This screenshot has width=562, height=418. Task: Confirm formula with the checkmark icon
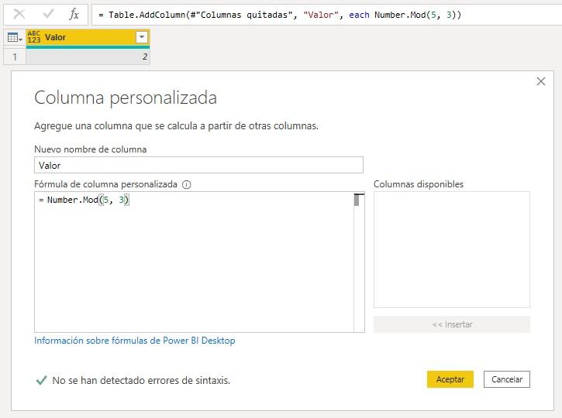click(48, 14)
